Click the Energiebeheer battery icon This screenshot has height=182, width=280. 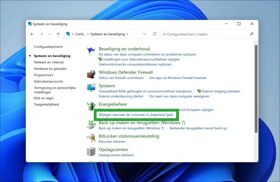(91, 106)
